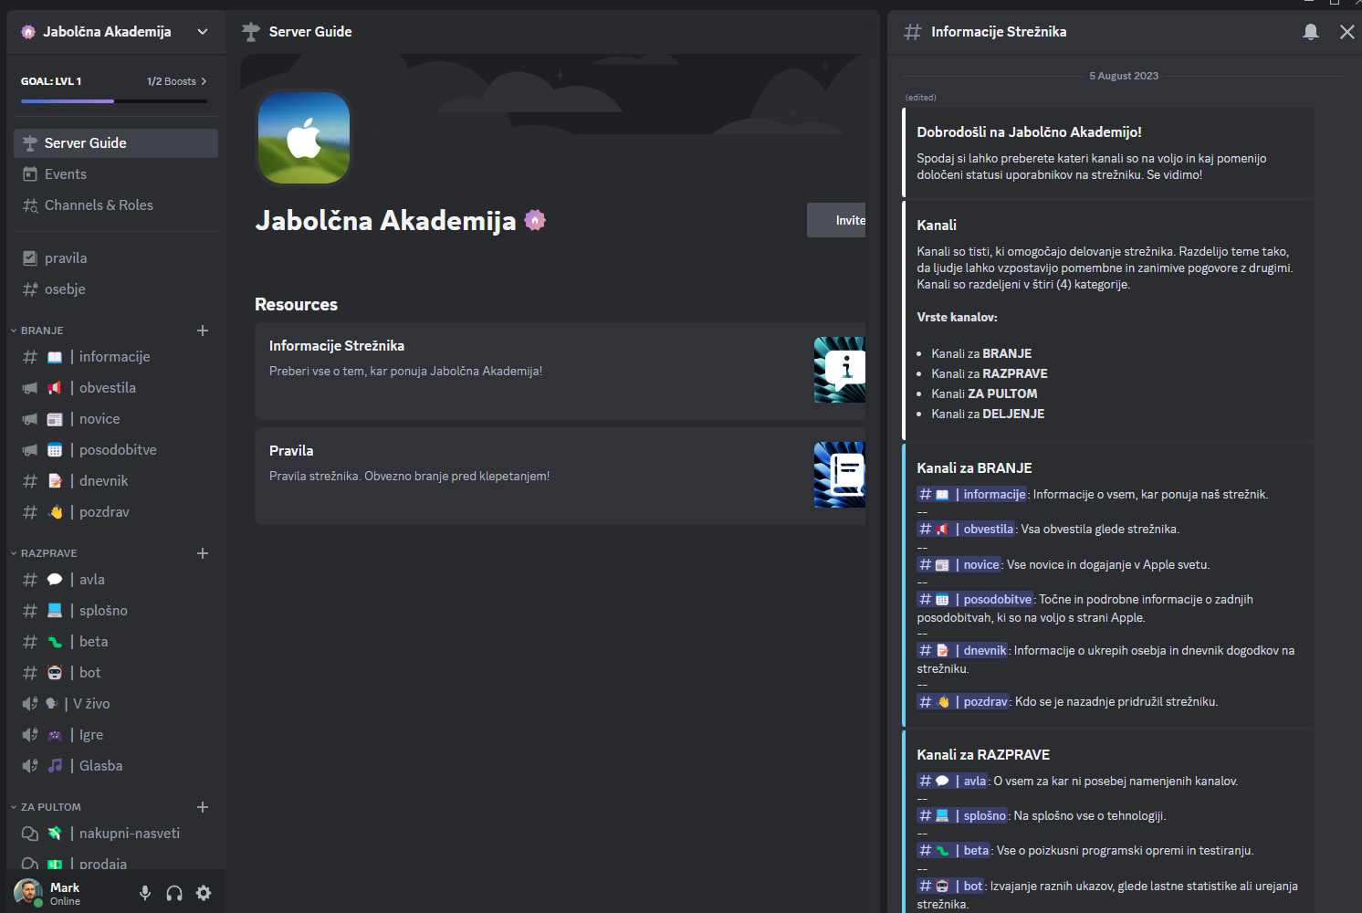The image size is (1362, 913).
Task: Click the megaphone icon beside posodobitve
Action: pyautogui.click(x=30, y=450)
